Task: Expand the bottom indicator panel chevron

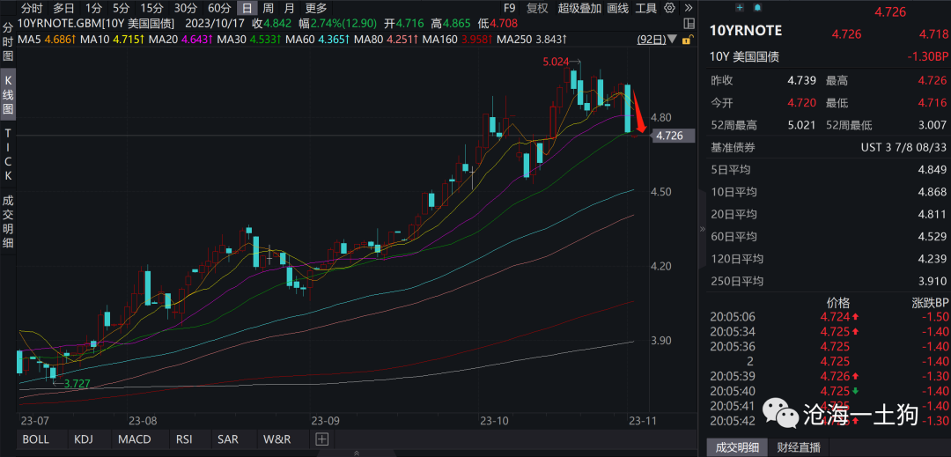Action: (357, 453)
